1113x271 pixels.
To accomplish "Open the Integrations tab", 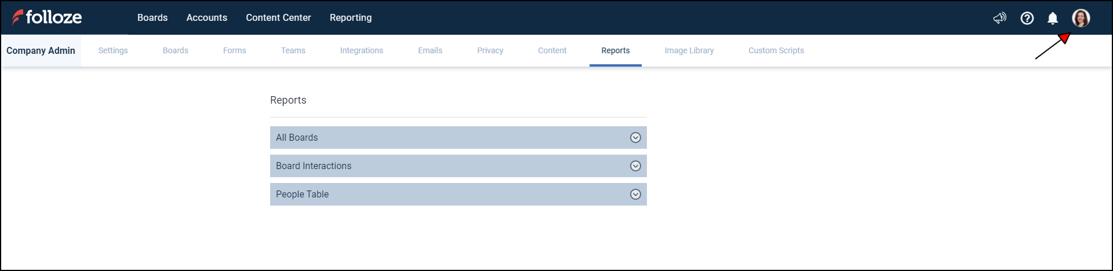I will (361, 51).
